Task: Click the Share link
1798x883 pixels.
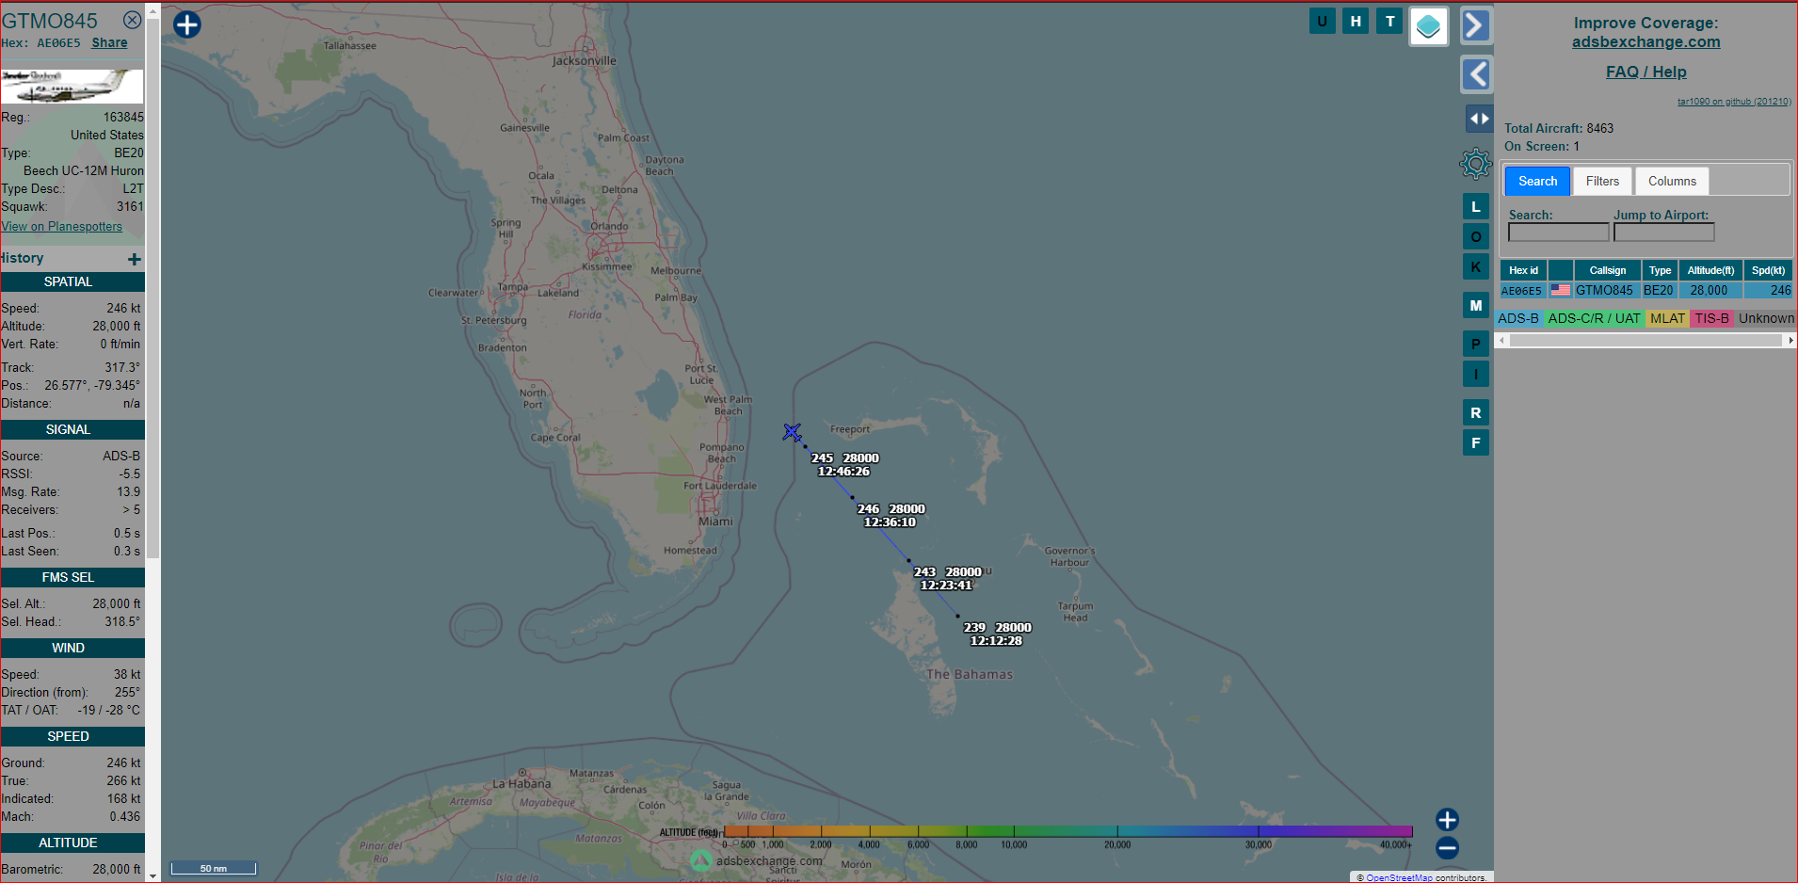Action: point(109,42)
